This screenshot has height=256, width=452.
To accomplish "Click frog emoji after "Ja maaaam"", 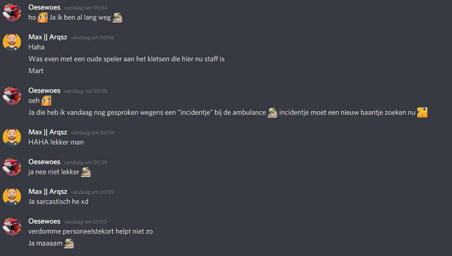I will pos(69,243).
